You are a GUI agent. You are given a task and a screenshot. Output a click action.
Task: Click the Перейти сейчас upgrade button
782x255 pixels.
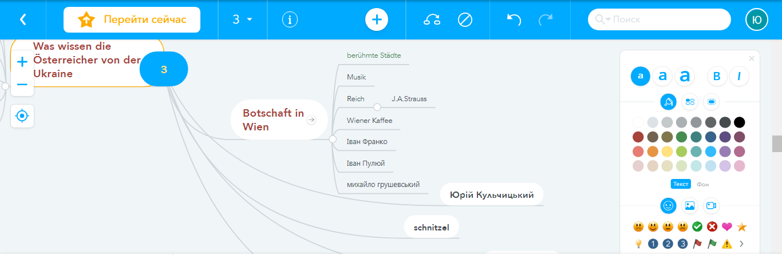[x=132, y=19]
